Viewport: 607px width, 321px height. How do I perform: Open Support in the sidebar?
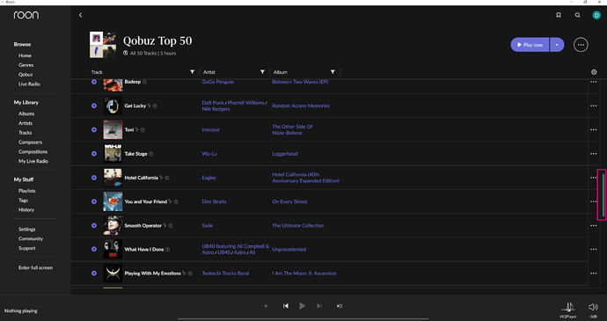point(27,248)
